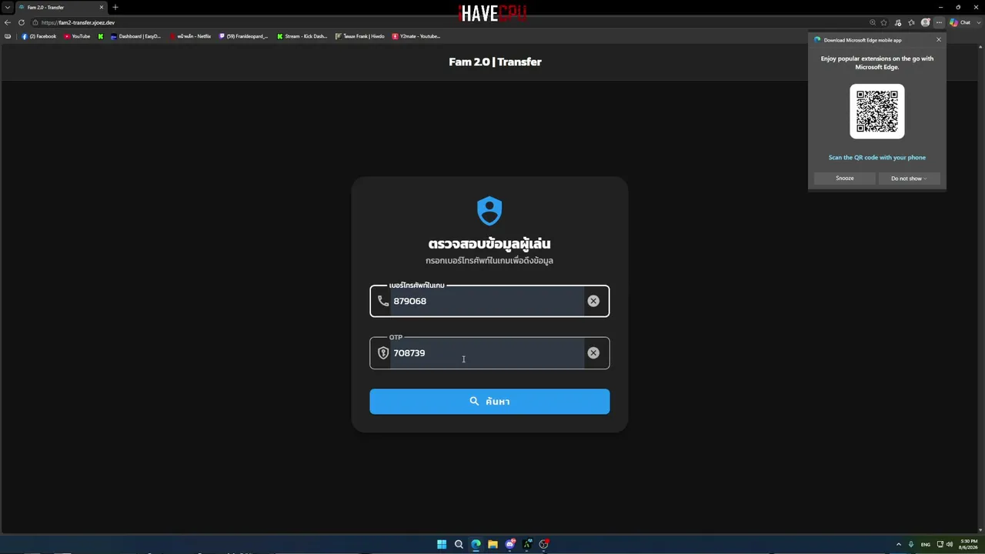Open the Windows Start menu
Image resolution: width=985 pixels, height=554 pixels.
pyautogui.click(x=442, y=544)
